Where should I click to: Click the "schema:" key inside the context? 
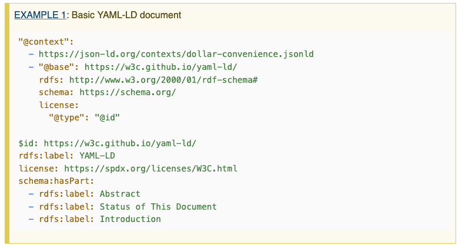click(56, 92)
